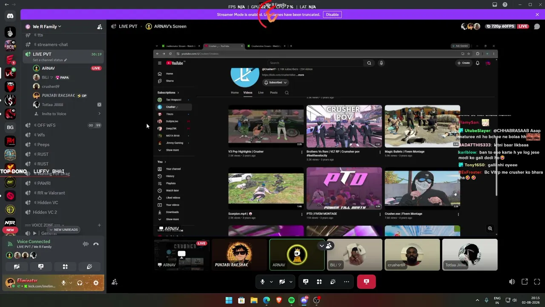
Task: Collapse the VOICE ZONE category
Action: coord(45,225)
